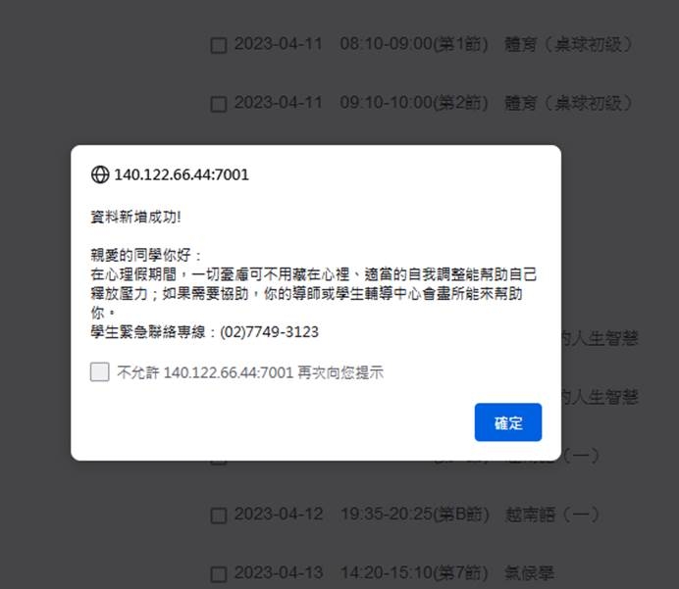Image resolution: width=679 pixels, height=589 pixels.
Task: Click the 氣候學 course name
Action: coord(530,573)
